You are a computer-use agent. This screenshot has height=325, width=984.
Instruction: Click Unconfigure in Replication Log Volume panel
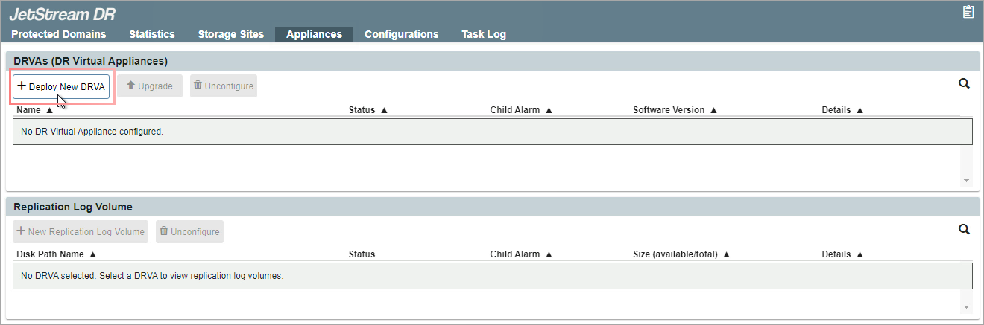(x=189, y=232)
